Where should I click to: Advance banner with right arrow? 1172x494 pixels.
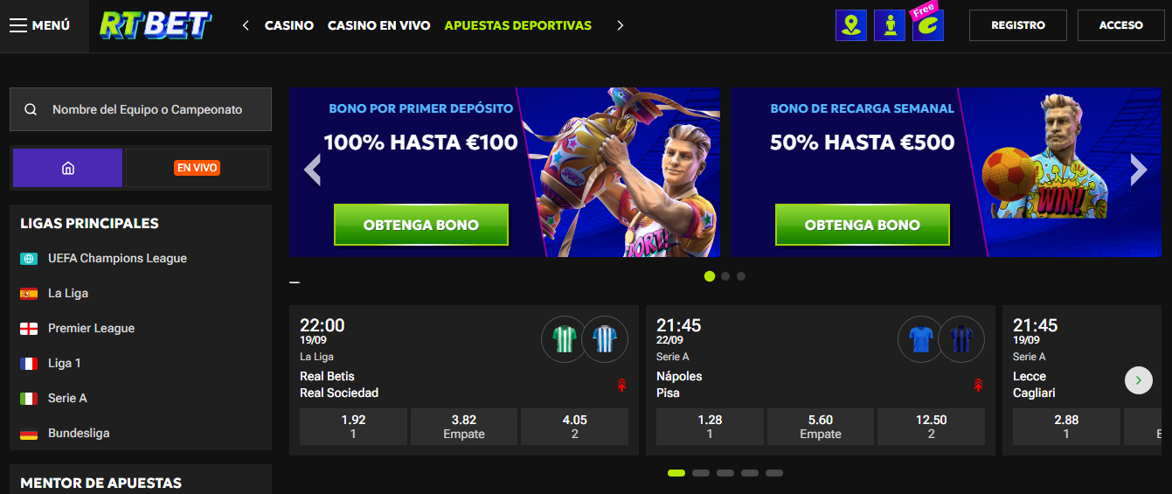pyautogui.click(x=1138, y=170)
